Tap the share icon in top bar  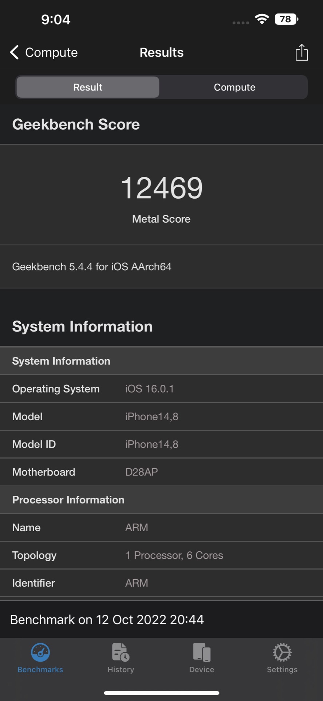tap(301, 53)
